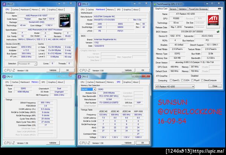The image size is (226, 155).
Task: Click Max Bandwidth value PC3-10700 (667 MHz)
Action: click(x=109, y=96)
